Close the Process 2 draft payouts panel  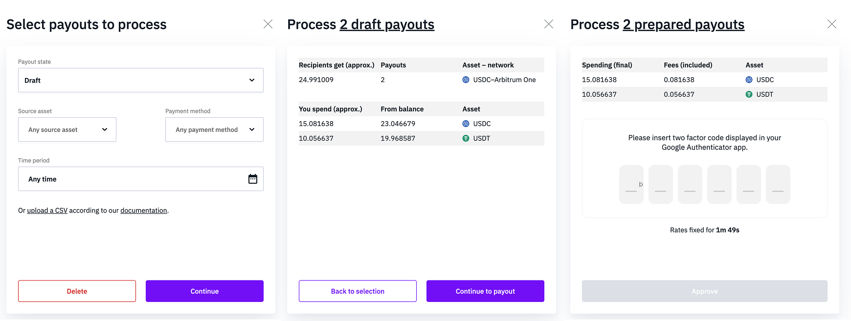click(549, 24)
